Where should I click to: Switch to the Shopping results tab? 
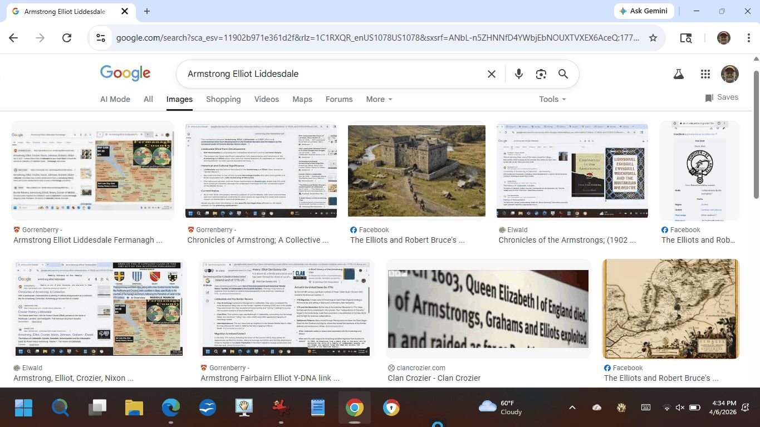point(223,99)
